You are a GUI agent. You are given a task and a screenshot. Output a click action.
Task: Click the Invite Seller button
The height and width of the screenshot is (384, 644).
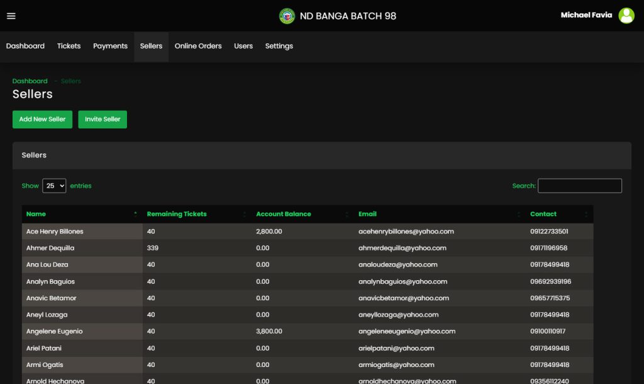coord(103,120)
